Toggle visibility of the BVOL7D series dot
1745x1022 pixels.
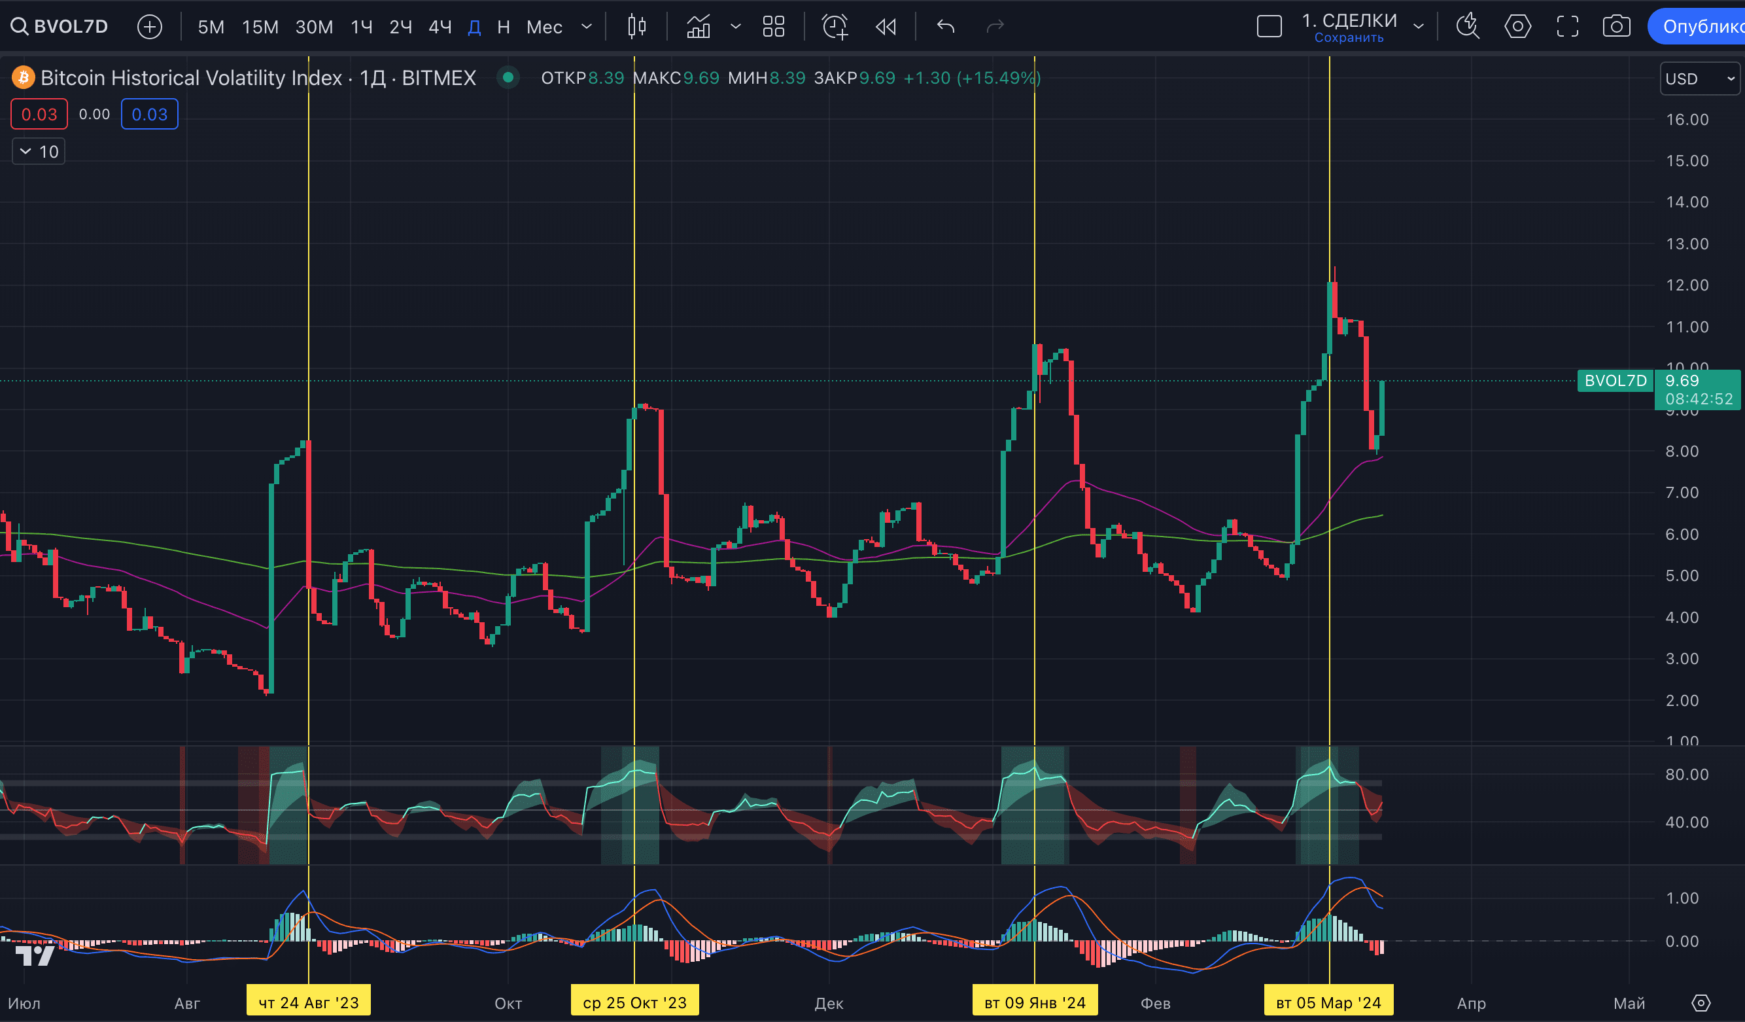509,79
